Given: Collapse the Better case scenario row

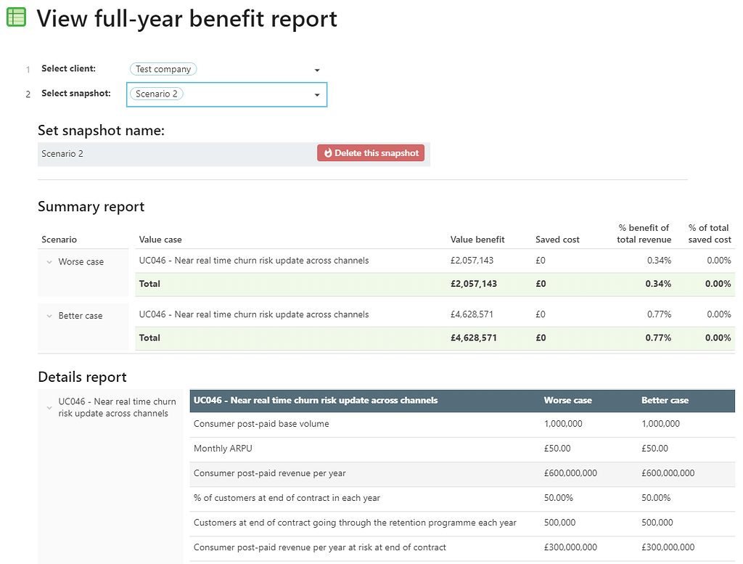Looking at the screenshot, I should 49,316.
